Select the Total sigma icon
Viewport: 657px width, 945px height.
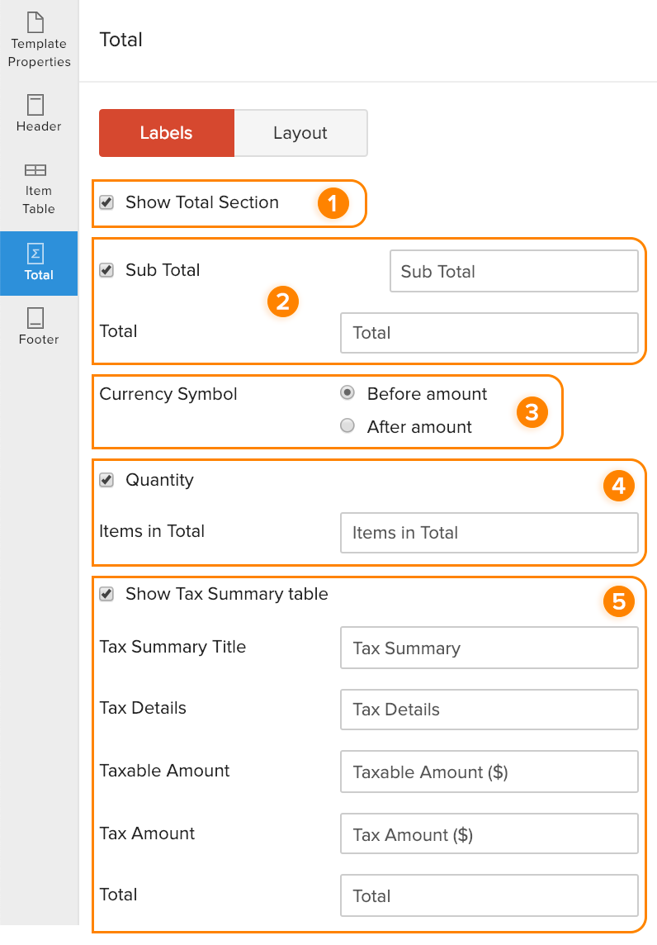(x=38, y=253)
